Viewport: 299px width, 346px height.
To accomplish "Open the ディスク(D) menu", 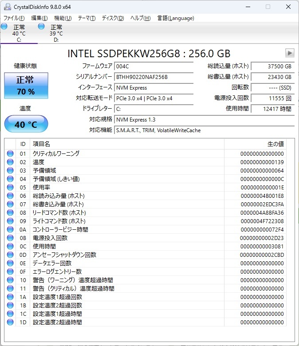I will point(113,18).
